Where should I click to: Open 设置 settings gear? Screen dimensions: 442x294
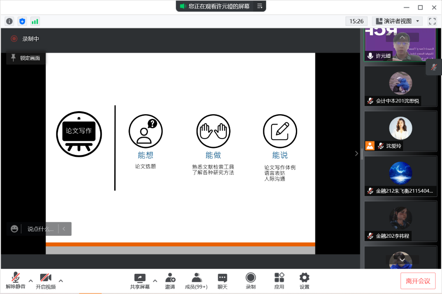coord(304,281)
